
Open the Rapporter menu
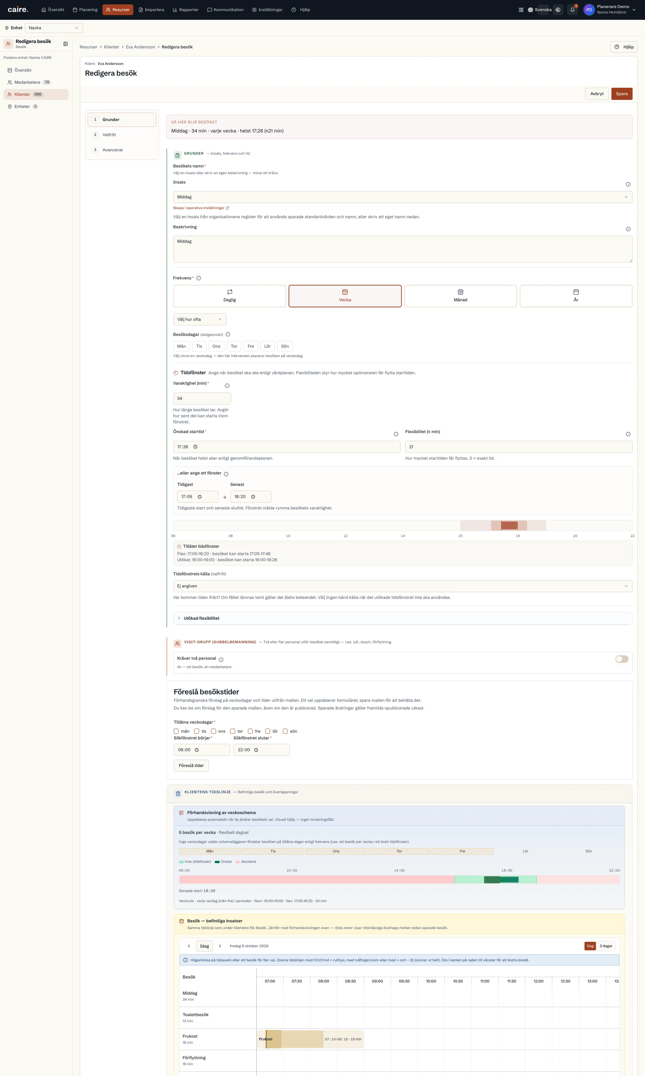click(x=185, y=9)
